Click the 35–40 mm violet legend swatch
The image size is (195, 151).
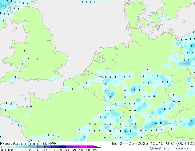click(76, 147)
